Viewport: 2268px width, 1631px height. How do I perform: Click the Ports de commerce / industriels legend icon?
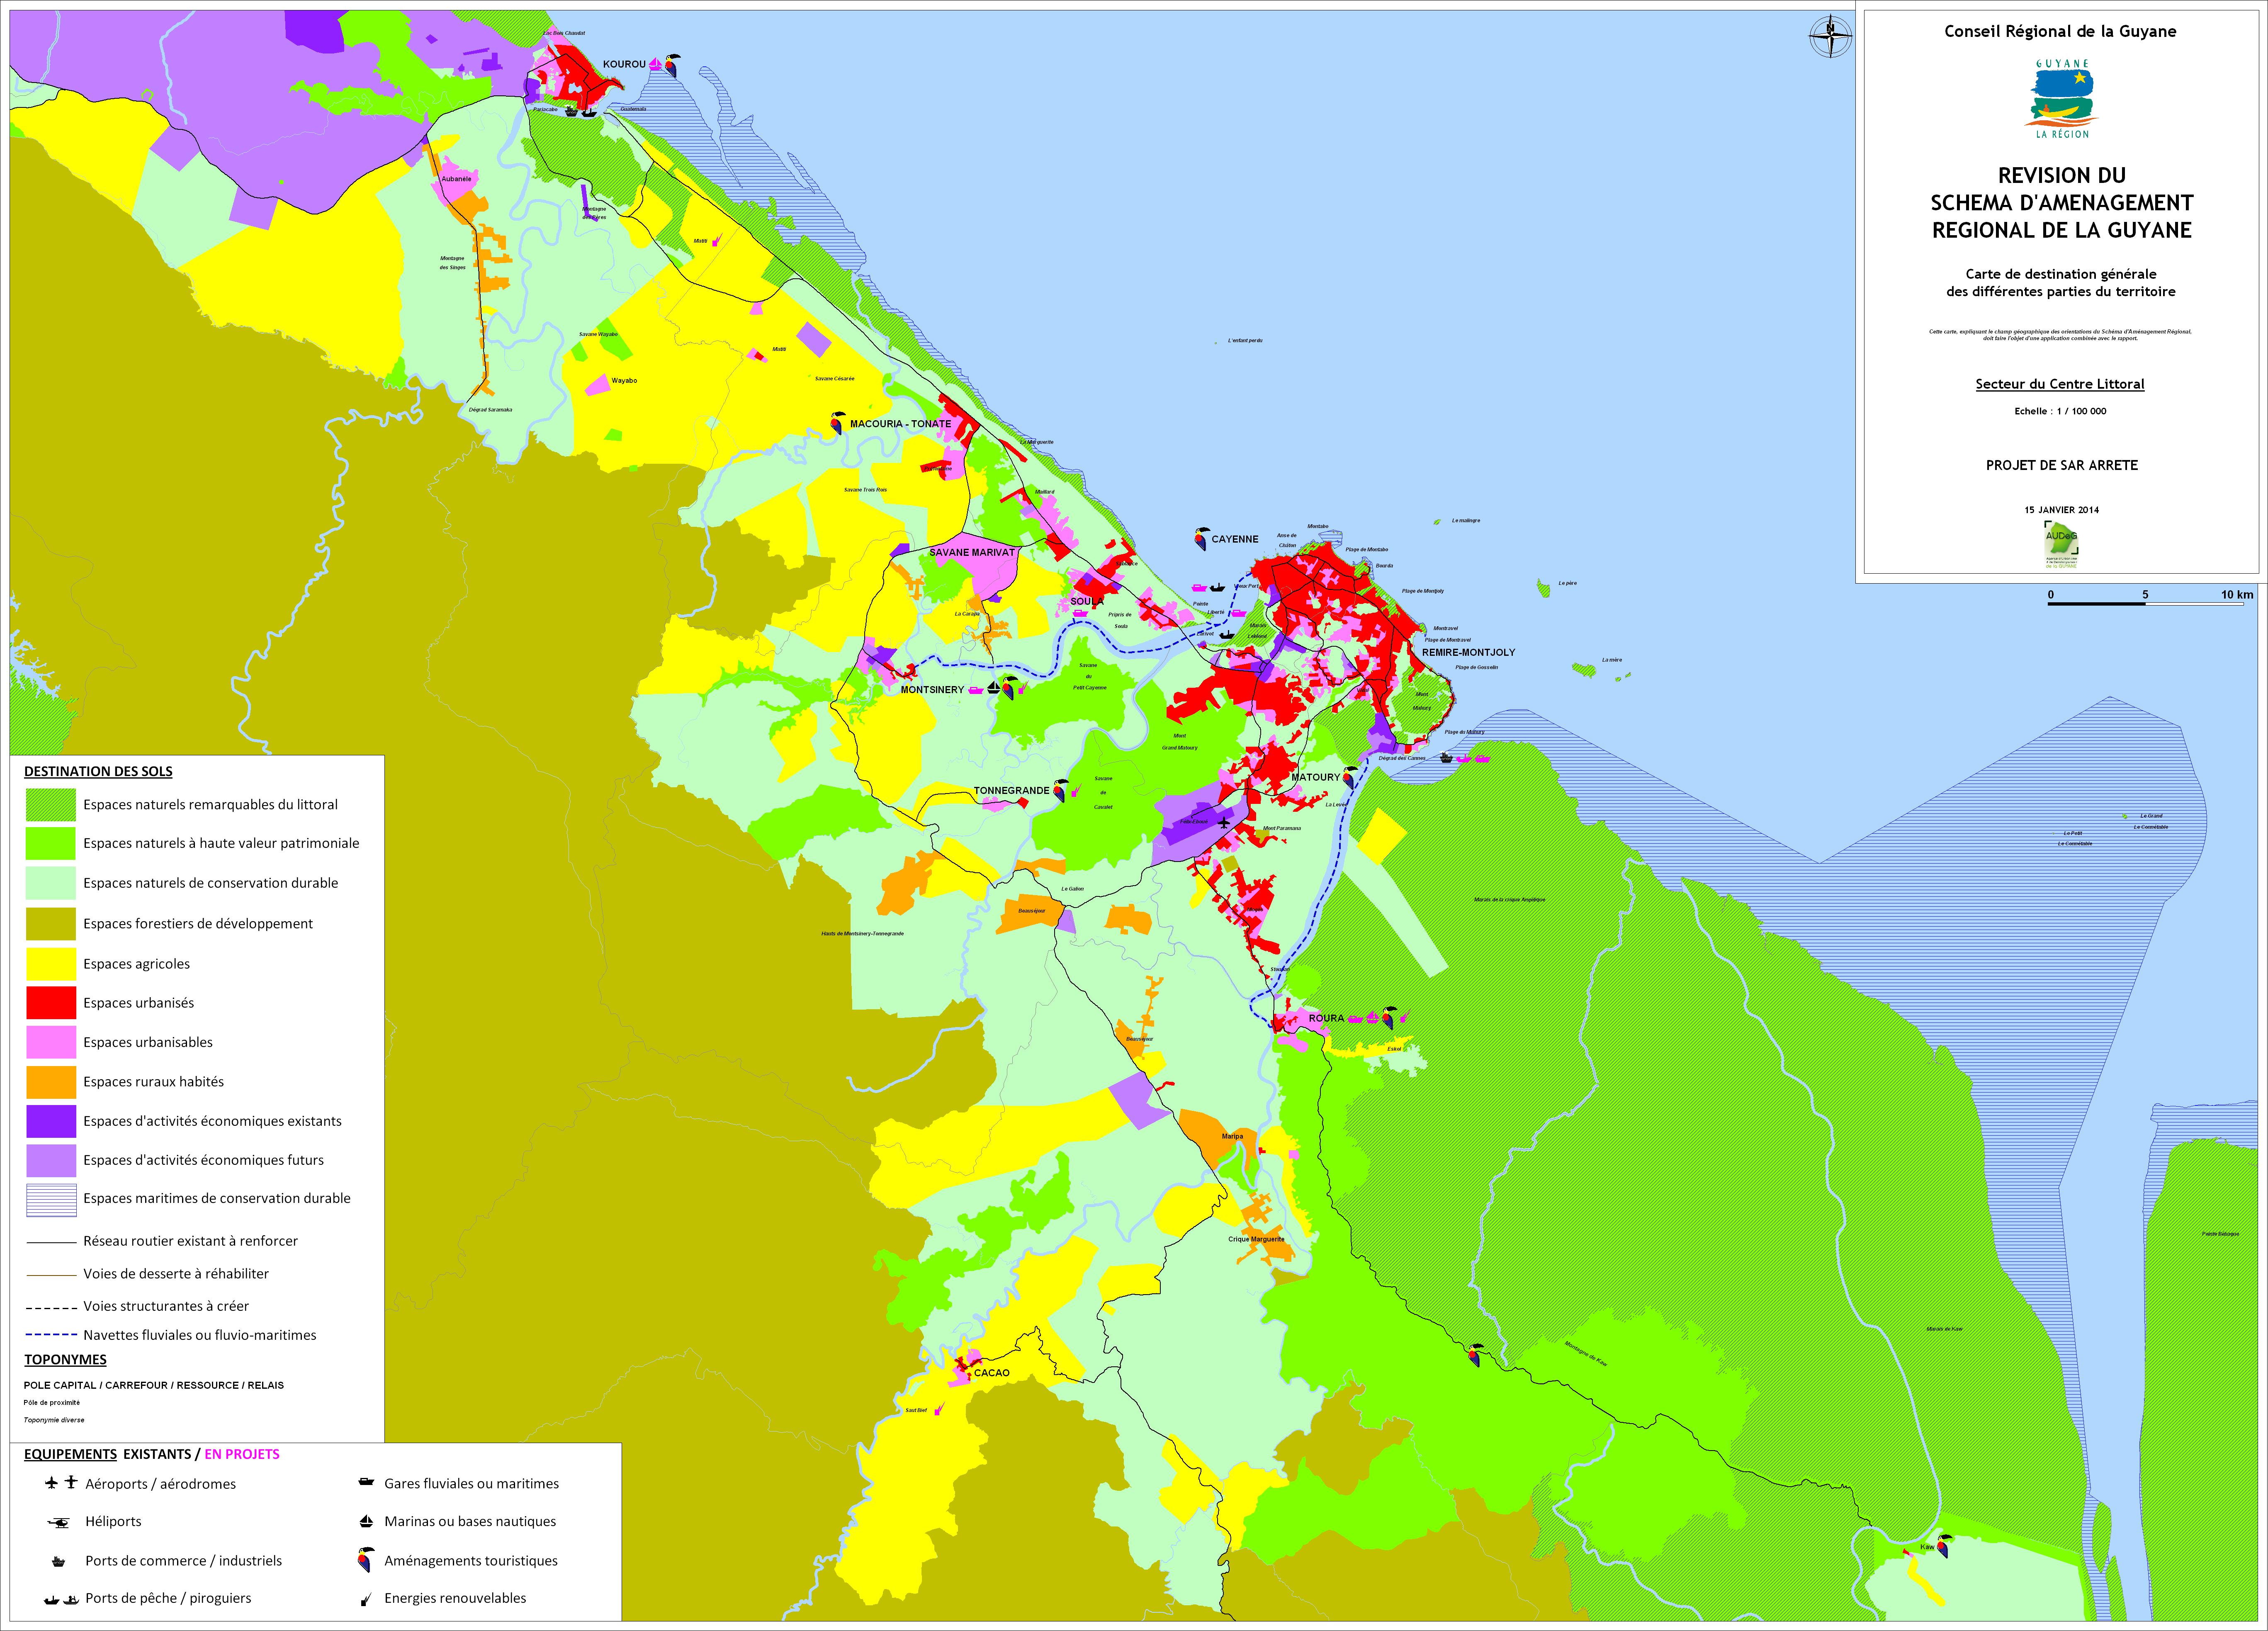point(58,1561)
